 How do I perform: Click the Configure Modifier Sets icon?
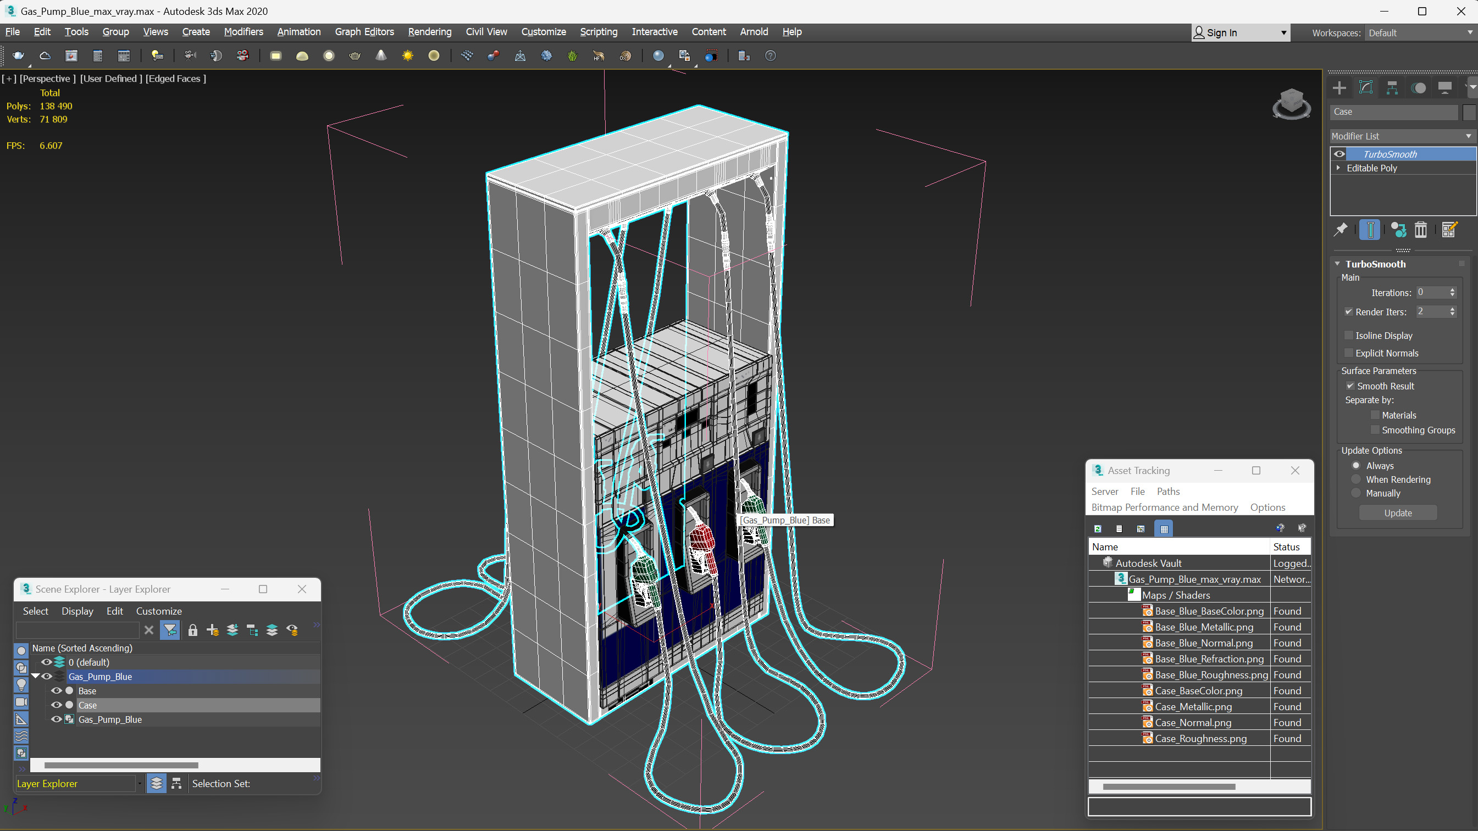[1449, 230]
